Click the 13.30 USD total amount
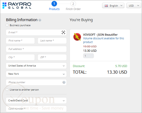The width and height of the screenshot is (142, 113). [x=117, y=72]
